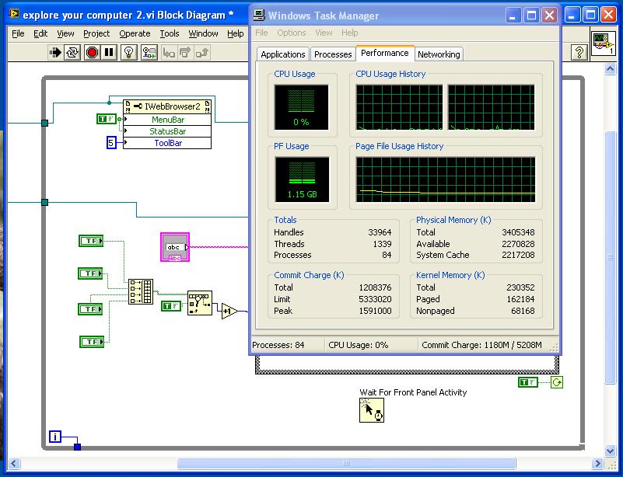Click first TF boolean terminal at top

91,241
